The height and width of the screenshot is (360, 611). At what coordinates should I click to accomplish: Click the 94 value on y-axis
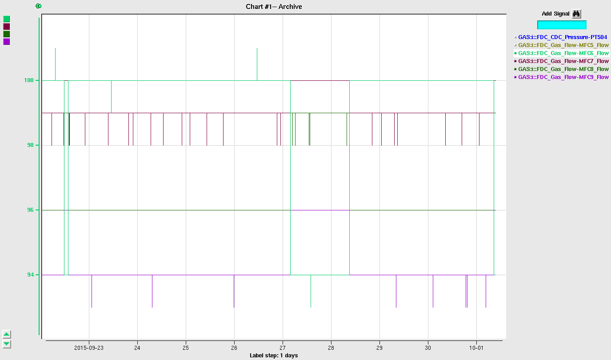pos(32,275)
